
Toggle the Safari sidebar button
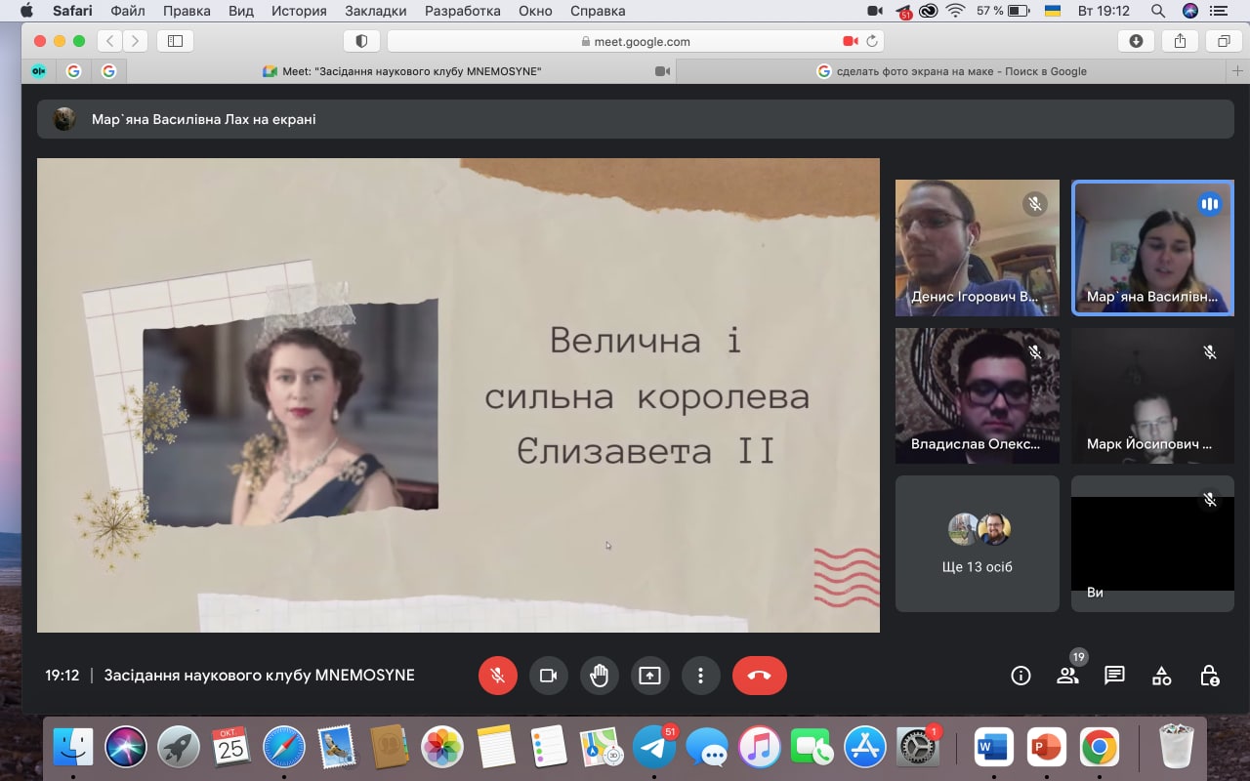pyautogui.click(x=176, y=41)
